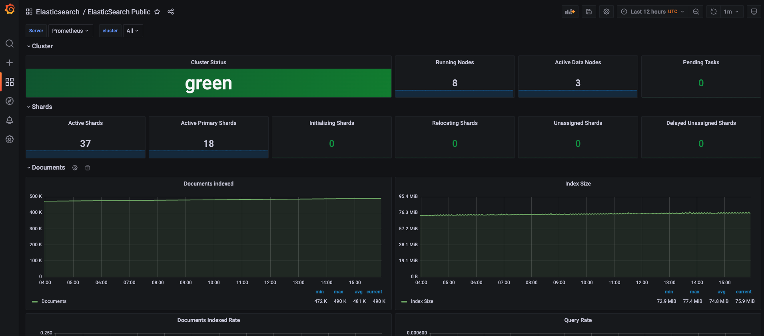Toggle the Documents legend series
This screenshot has height=336, width=764.
pyautogui.click(x=54, y=301)
